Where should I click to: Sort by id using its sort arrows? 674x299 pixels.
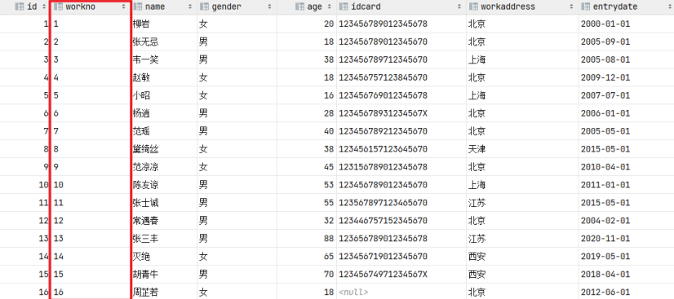44,7
